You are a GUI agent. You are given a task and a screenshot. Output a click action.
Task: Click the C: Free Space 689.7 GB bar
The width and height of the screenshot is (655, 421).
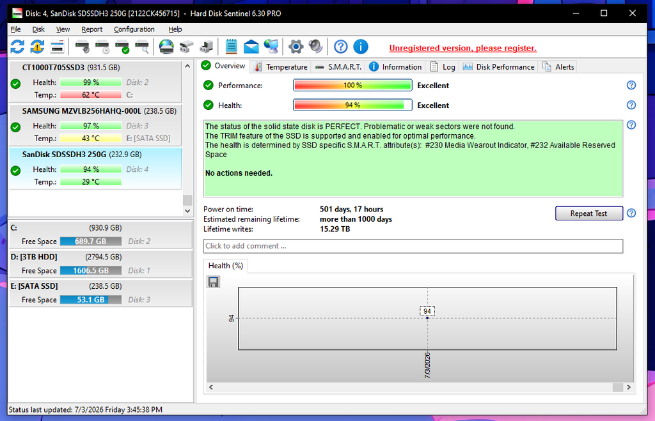(91, 241)
